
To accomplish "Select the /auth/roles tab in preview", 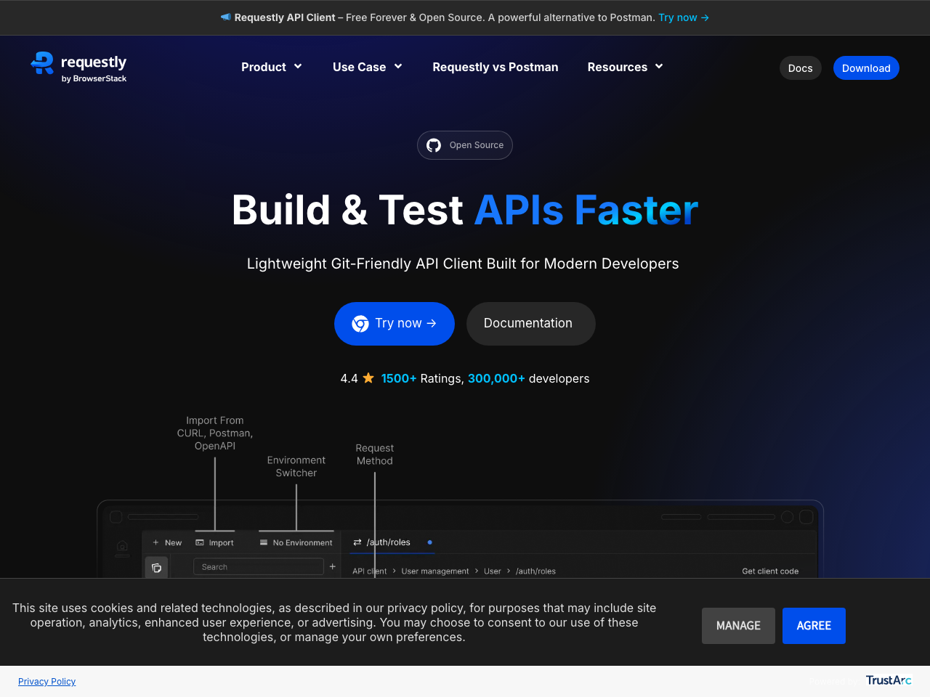I will point(388,542).
